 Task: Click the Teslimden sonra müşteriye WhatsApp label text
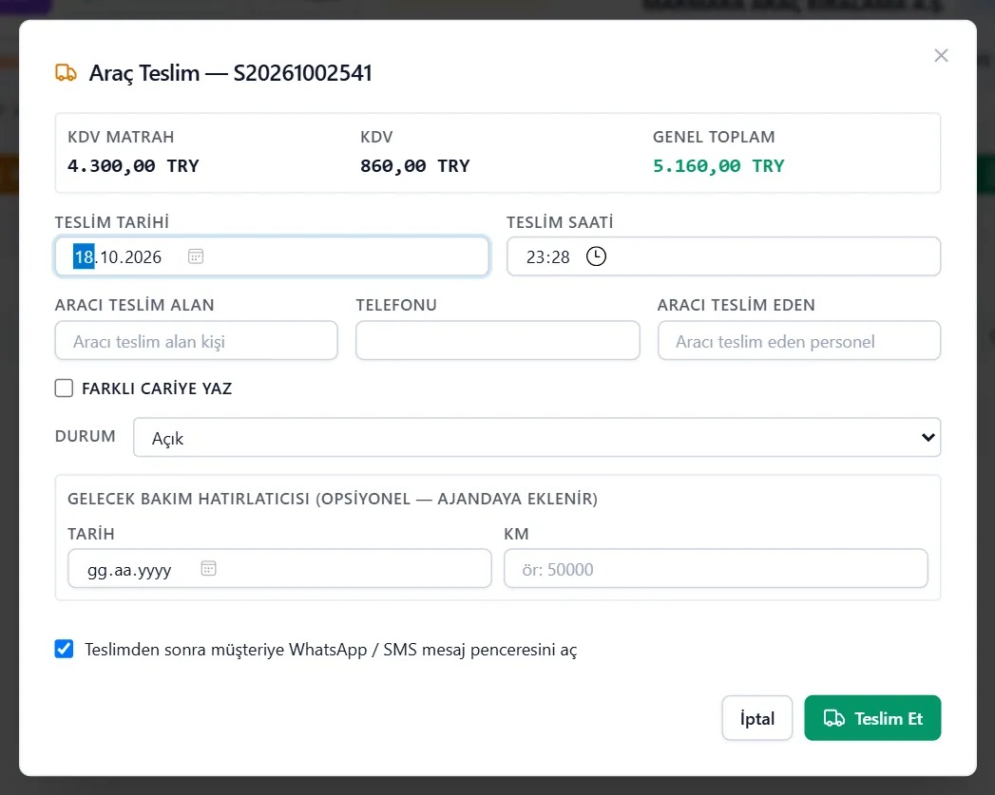[331, 649]
